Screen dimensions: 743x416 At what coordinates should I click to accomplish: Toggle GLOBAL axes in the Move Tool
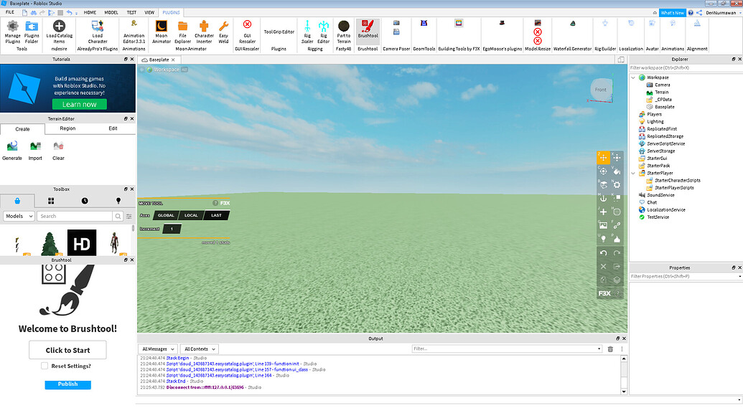click(165, 214)
